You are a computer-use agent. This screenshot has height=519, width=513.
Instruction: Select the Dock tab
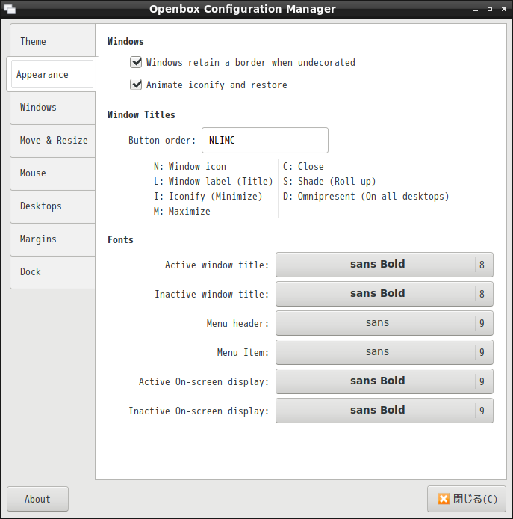[52, 271]
